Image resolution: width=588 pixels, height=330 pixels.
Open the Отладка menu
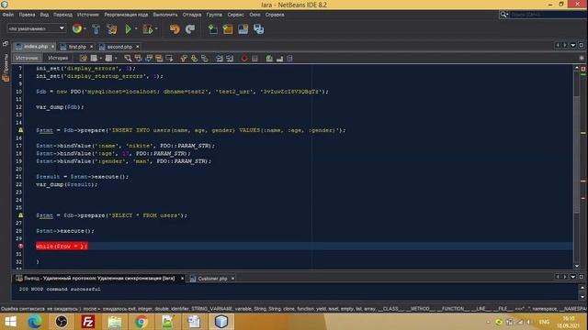192,15
